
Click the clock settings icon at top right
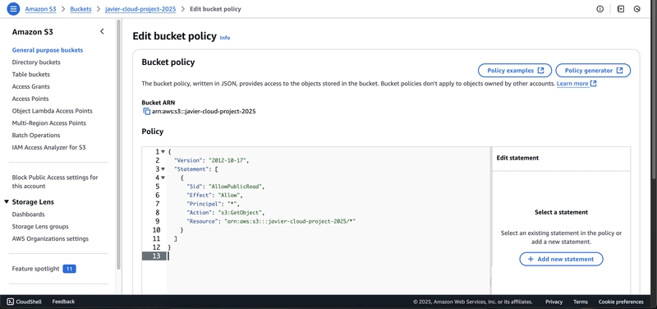pos(637,9)
